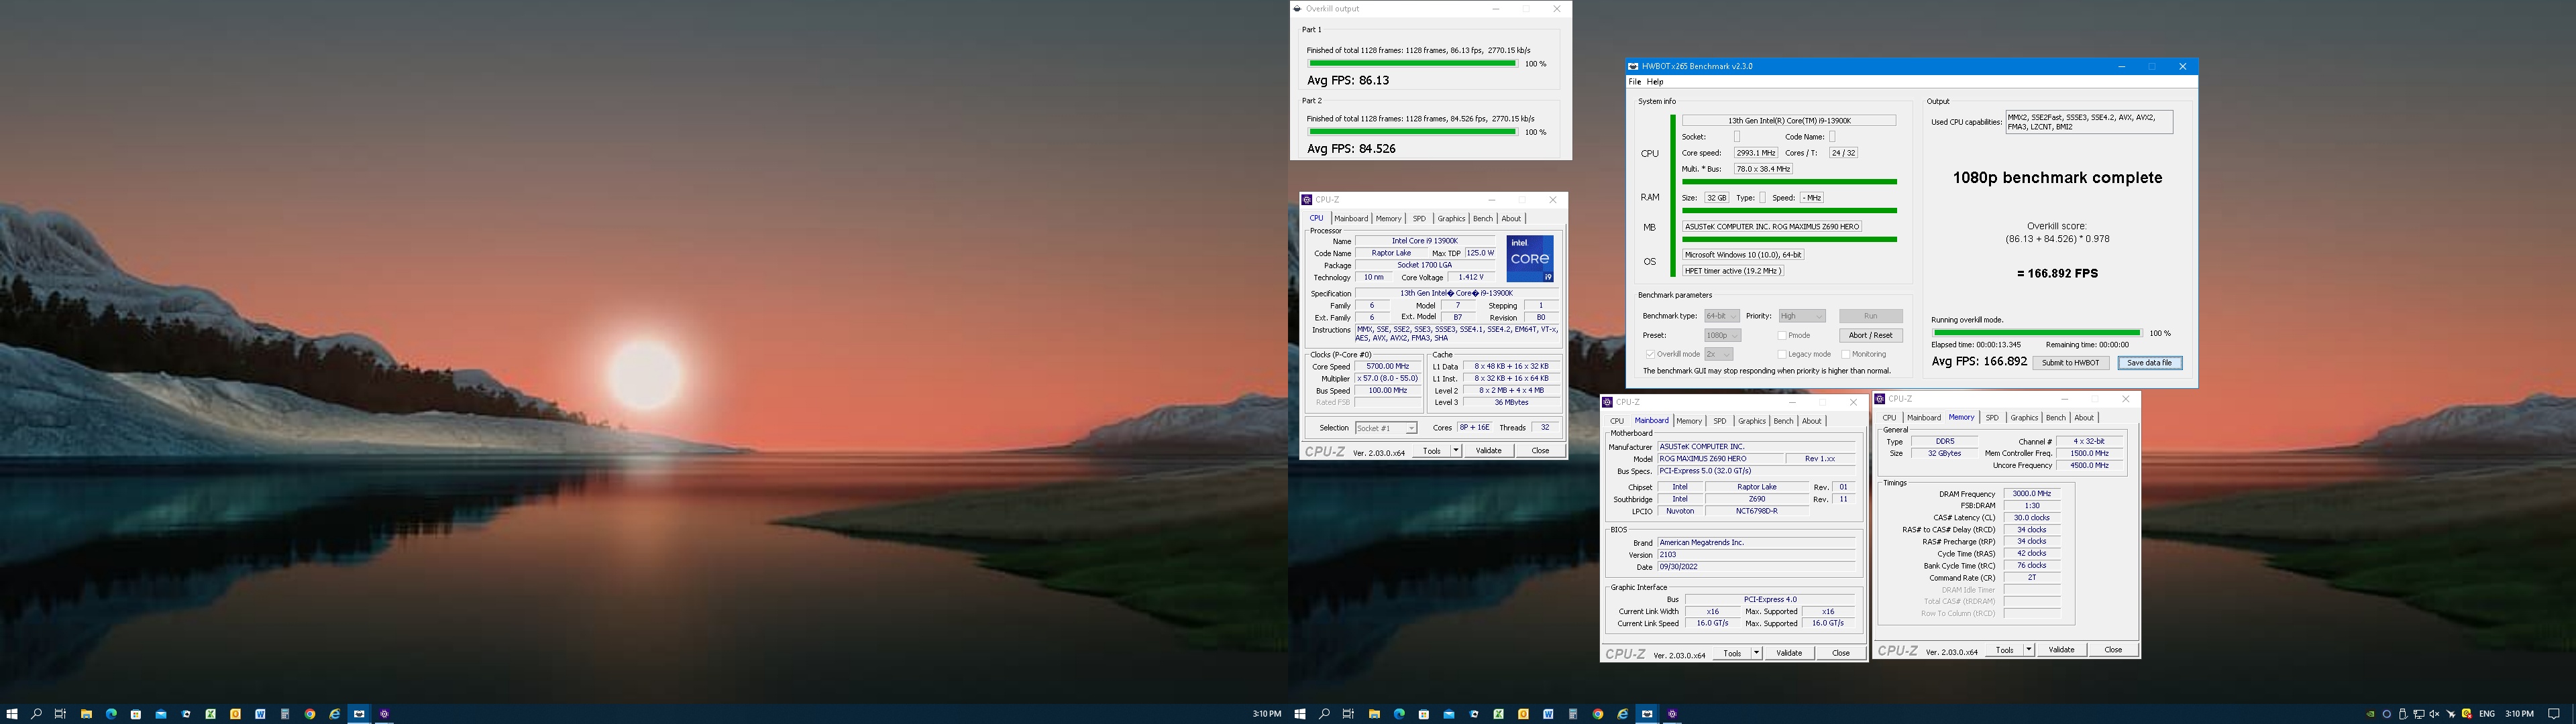Image resolution: width=2576 pixels, height=724 pixels.
Task: Enable the Legacy mode checkbox
Action: [x=1782, y=354]
